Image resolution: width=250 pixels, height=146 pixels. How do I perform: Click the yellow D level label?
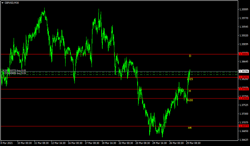click(x=190, y=56)
